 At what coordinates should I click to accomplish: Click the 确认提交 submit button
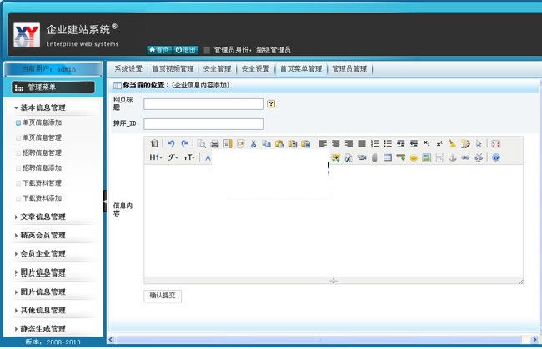(x=163, y=295)
